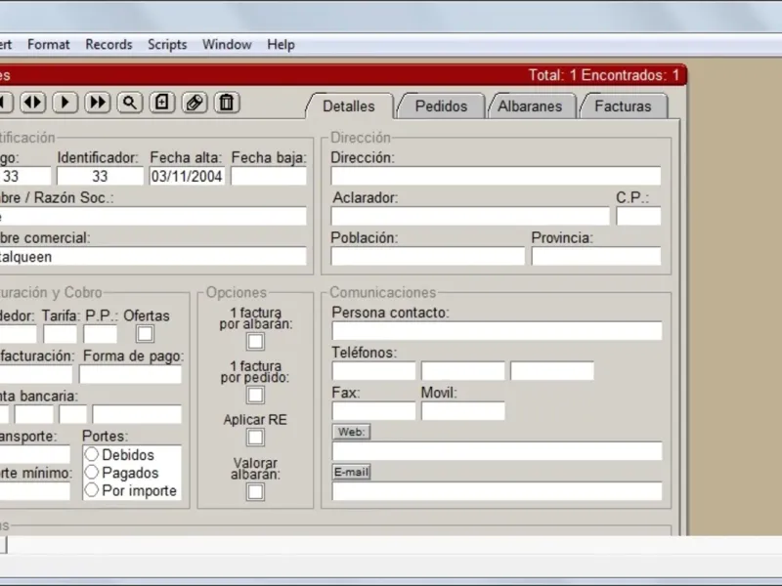The width and height of the screenshot is (782, 586).
Task: Click the eraser edit icon in toolbar
Action: pos(195,103)
